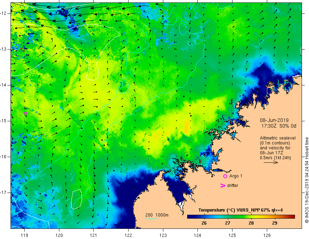This screenshot has width=309, height=239.
Task: Click the 08-Jun-2019 date text
Action: [x=274, y=120]
